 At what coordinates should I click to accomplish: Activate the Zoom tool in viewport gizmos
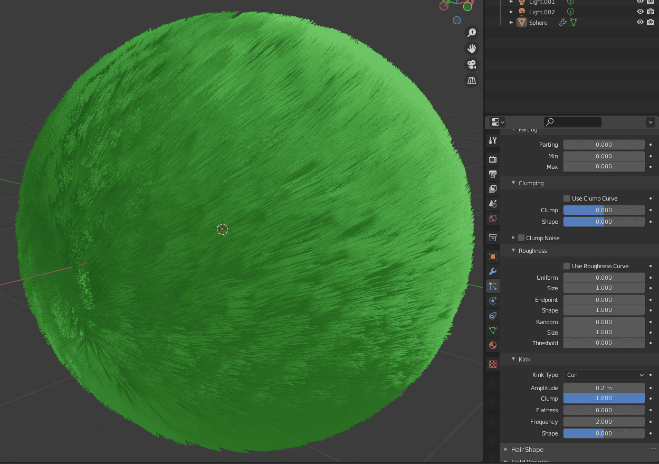(471, 32)
